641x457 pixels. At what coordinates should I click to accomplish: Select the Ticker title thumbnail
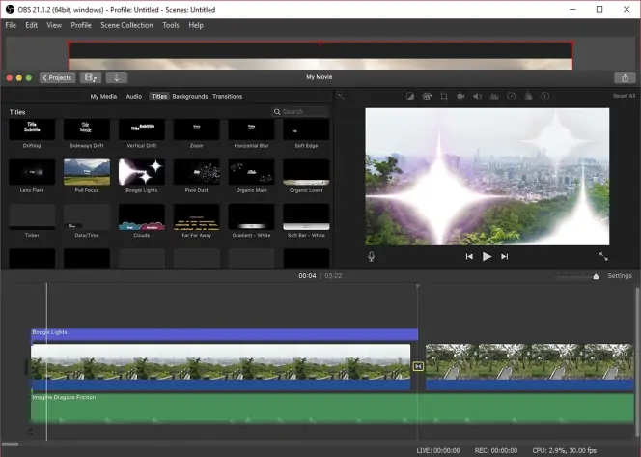pyautogui.click(x=32, y=216)
